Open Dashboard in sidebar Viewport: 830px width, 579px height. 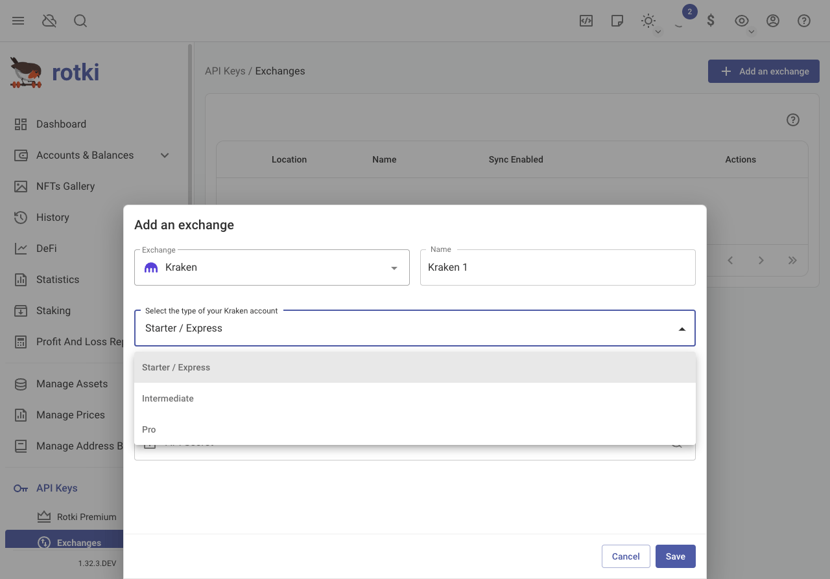click(93, 124)
